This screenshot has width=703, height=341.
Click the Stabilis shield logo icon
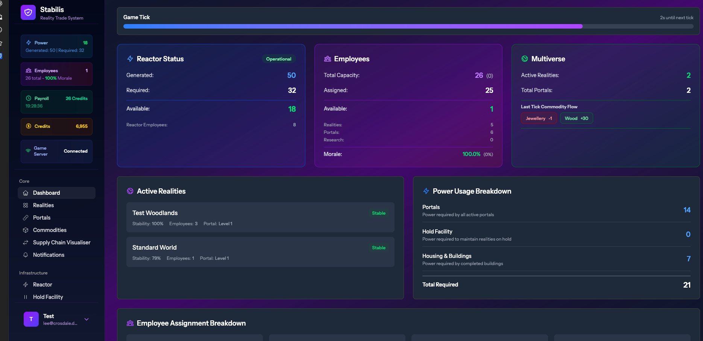[x=28, y=12]
